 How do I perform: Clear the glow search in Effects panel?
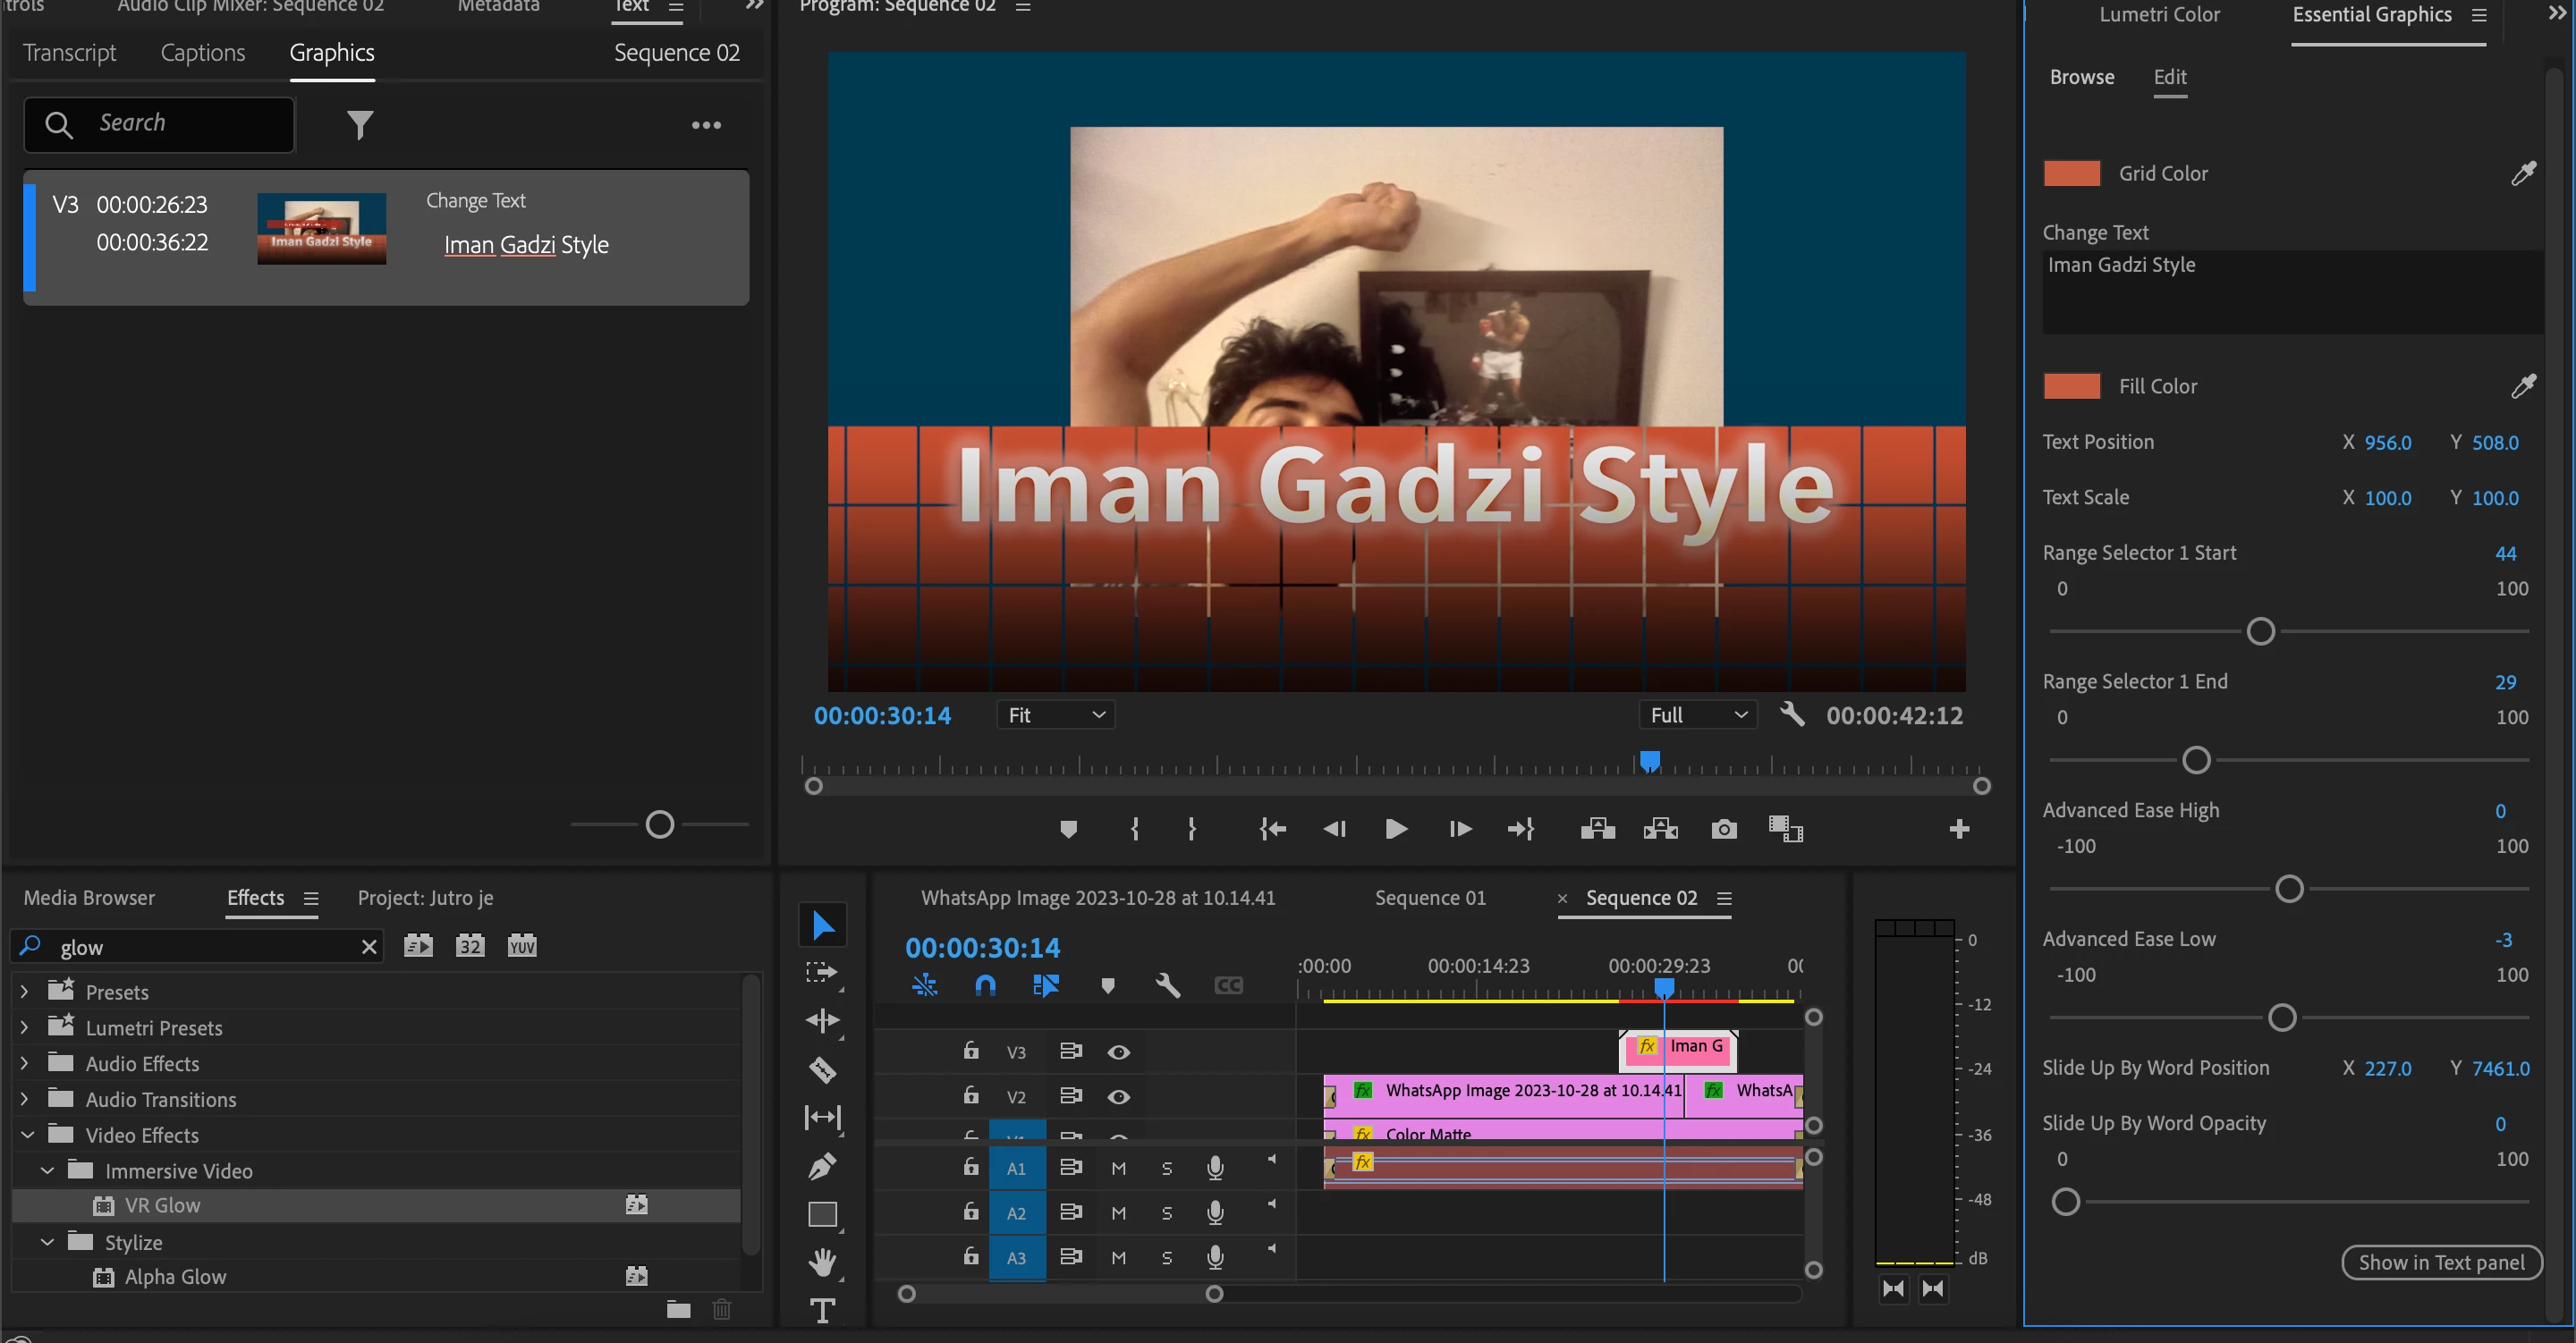click(369, 947)
